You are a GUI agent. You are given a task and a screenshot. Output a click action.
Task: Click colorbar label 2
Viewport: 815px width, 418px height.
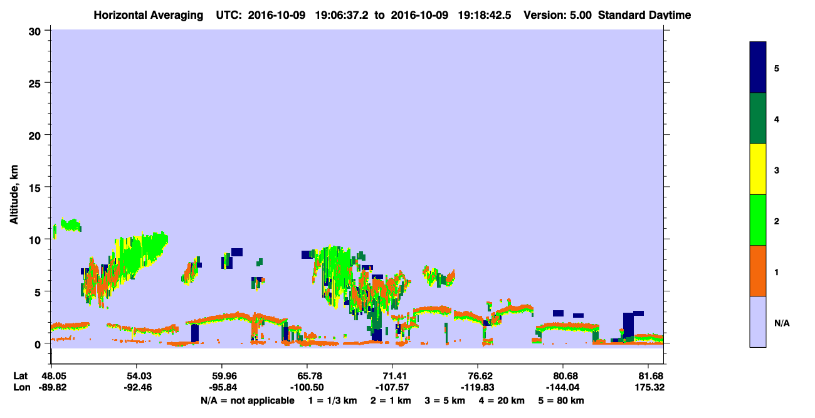coord(777,221)
